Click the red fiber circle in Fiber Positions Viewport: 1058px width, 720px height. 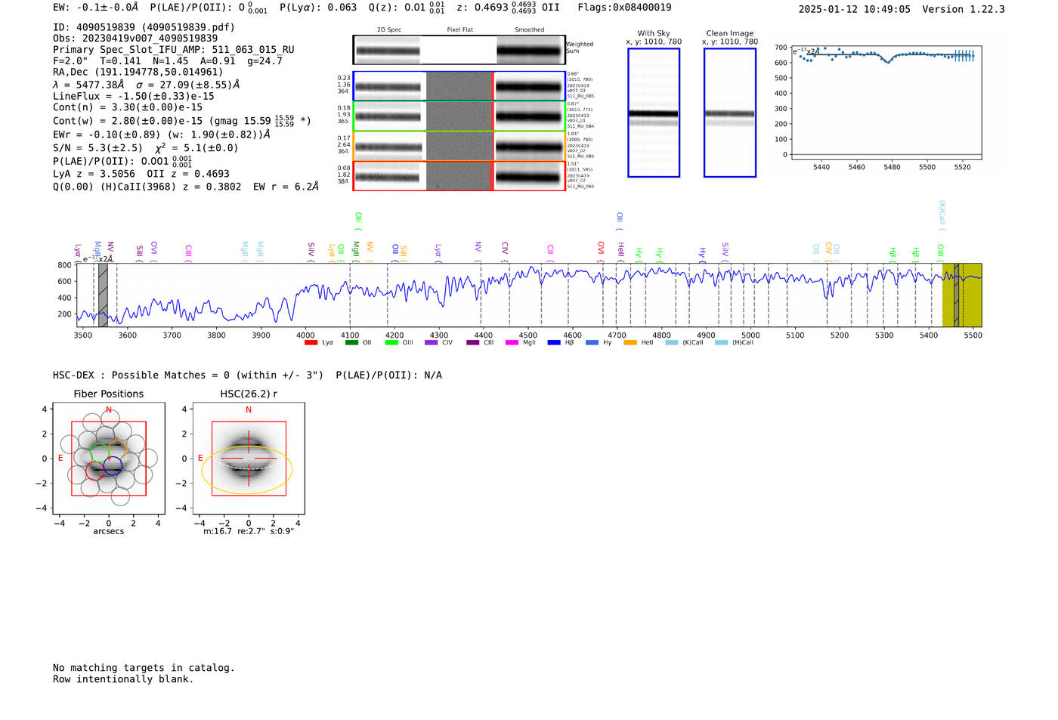pyautogui.click(x=95, y=471)
